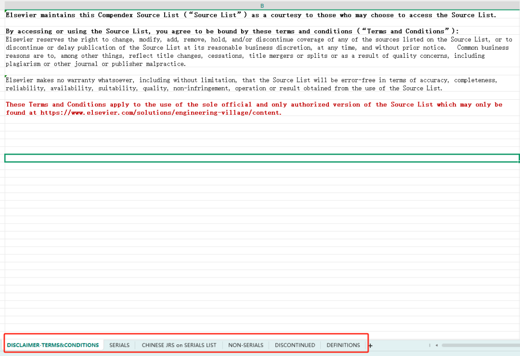Switch to the SERIALS sheet tab
The image size is (520, 356).
[119, 345]
